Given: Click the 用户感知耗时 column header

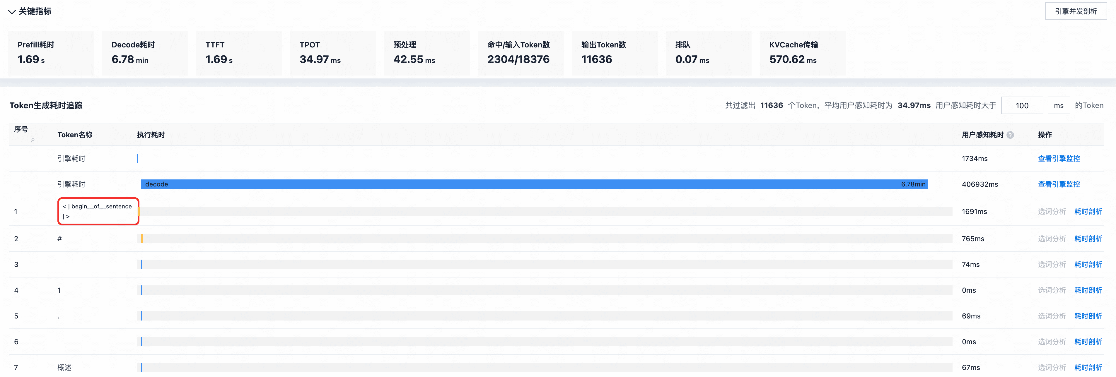Looking at the screenshot, I should (982, 135).
